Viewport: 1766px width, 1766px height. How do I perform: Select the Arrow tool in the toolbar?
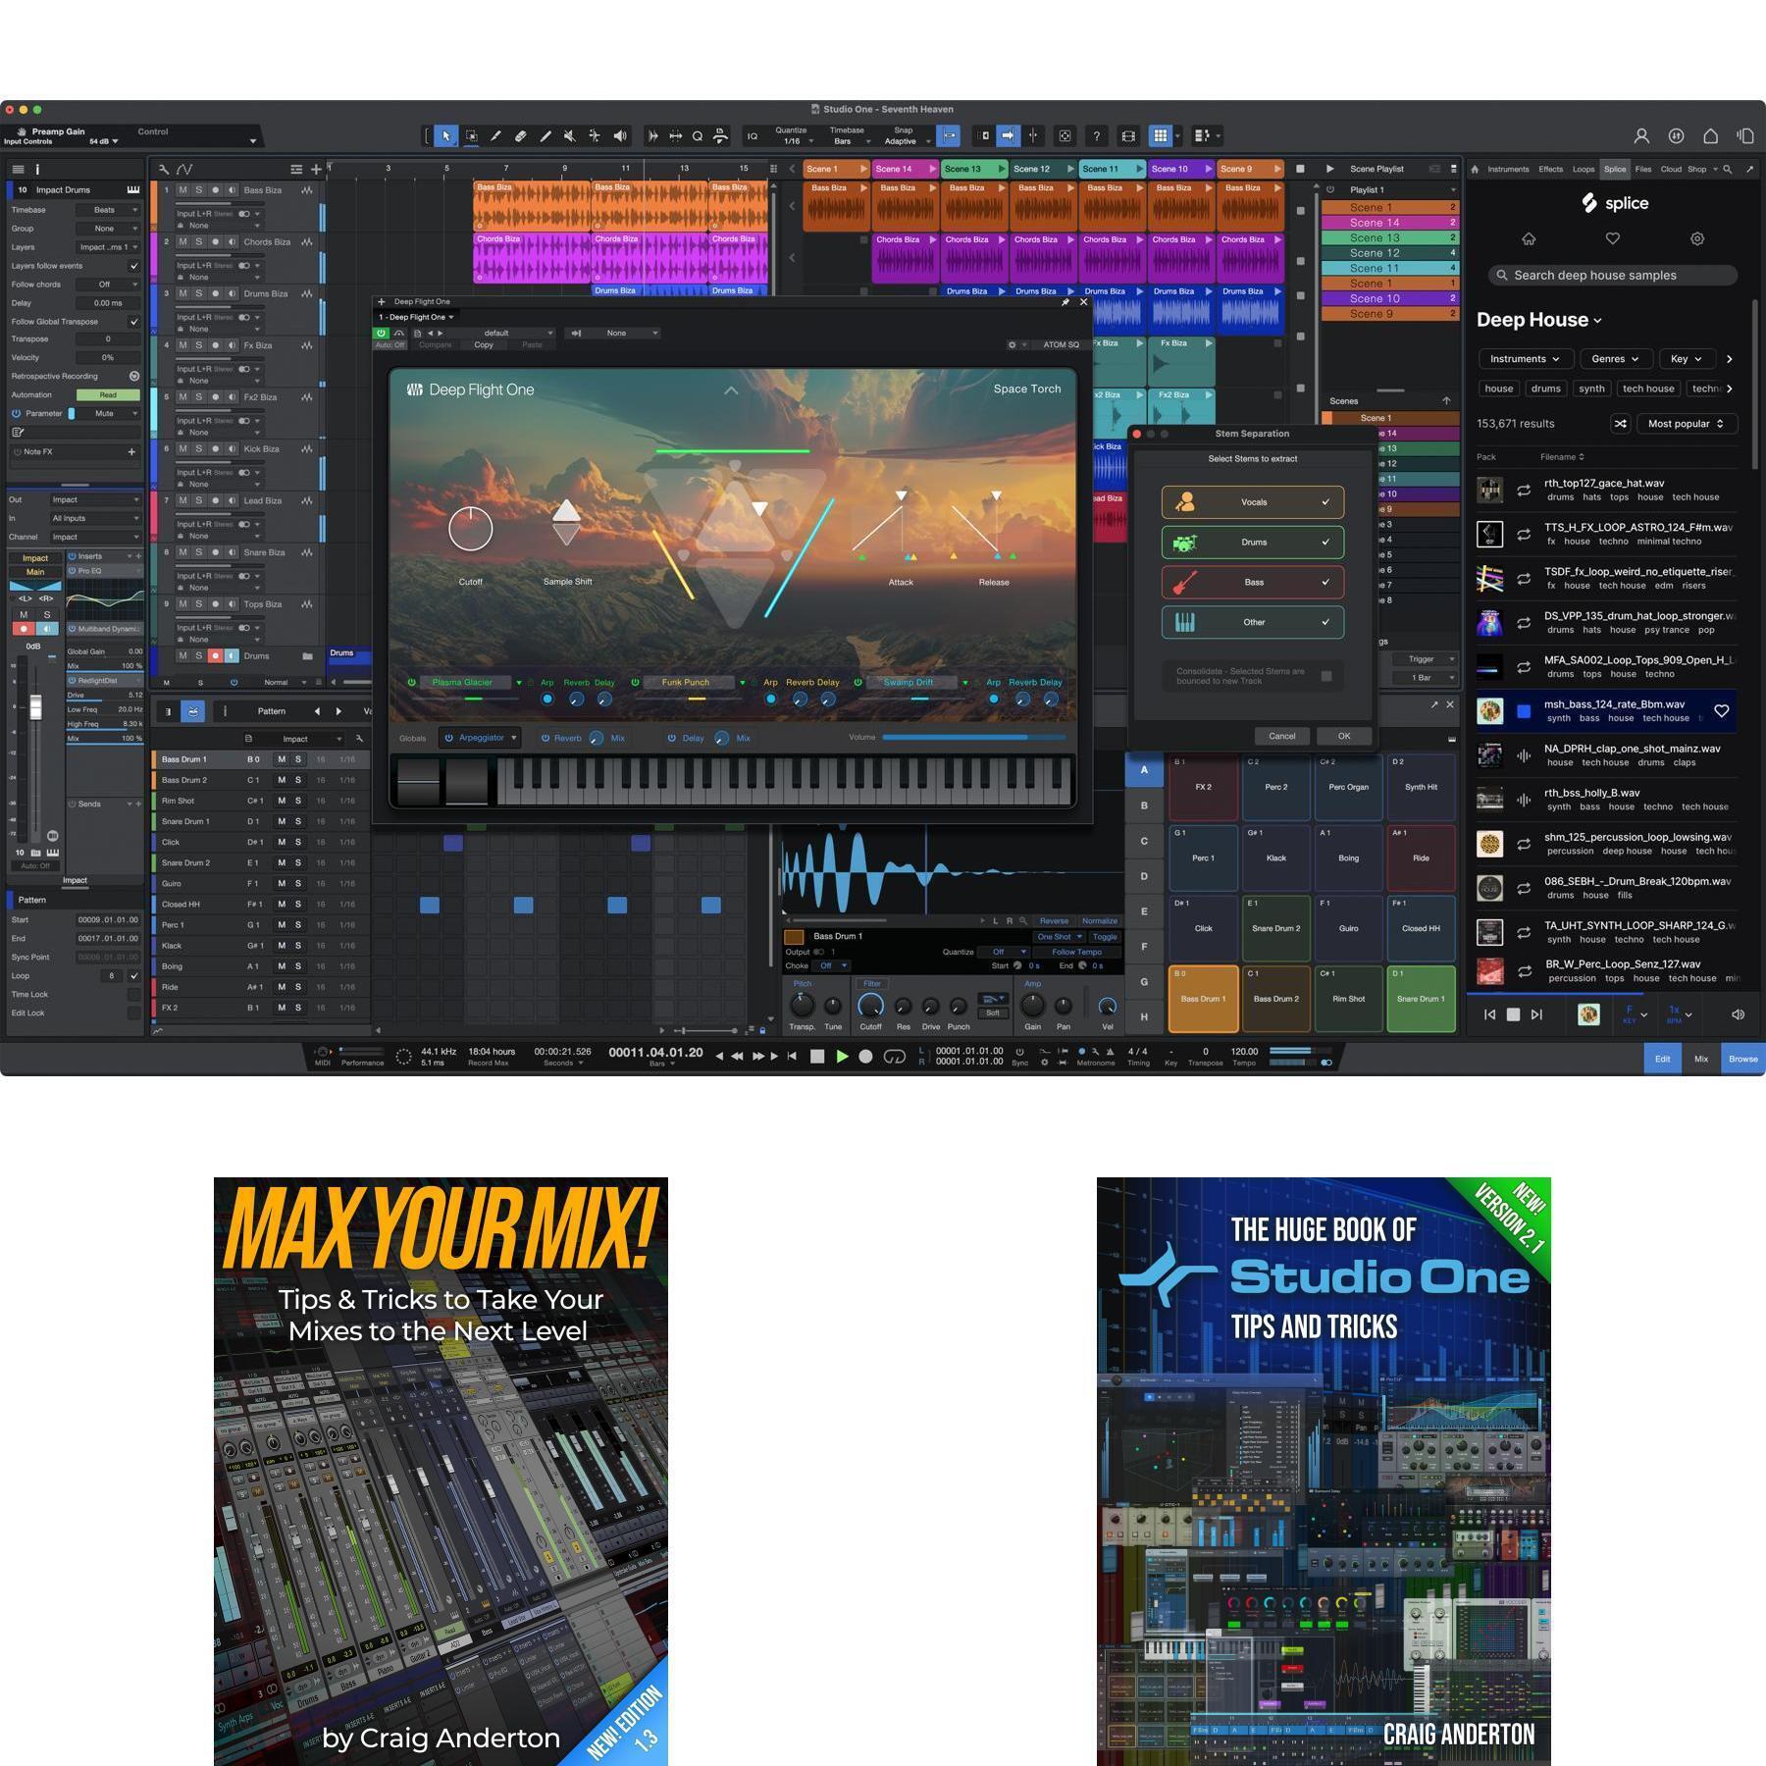pyautogui.click(x=446, y=135)
